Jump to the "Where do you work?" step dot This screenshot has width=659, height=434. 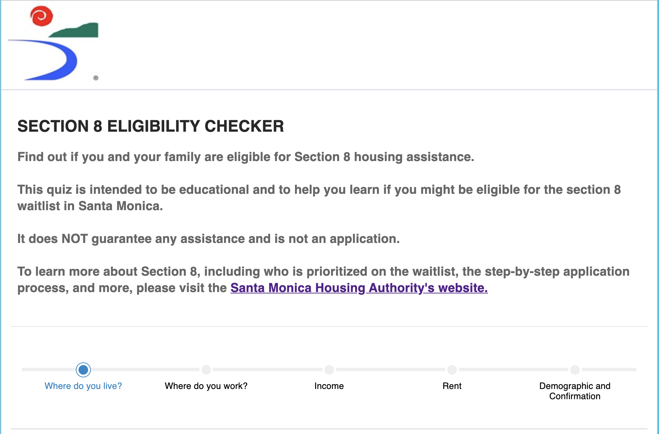pyautogui.click(x=206, y=370)
